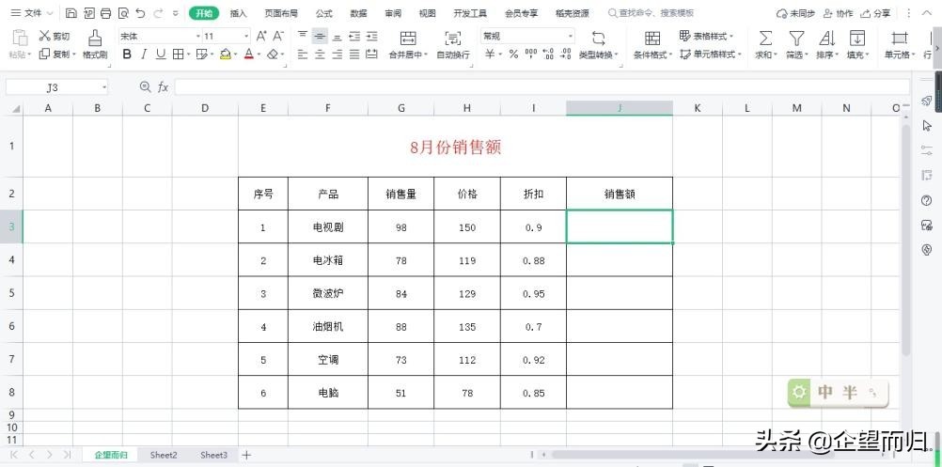Open Conditional Formatting (条件格式)
This screenshot has width=942, height=467.
click(x=652, y=45)
